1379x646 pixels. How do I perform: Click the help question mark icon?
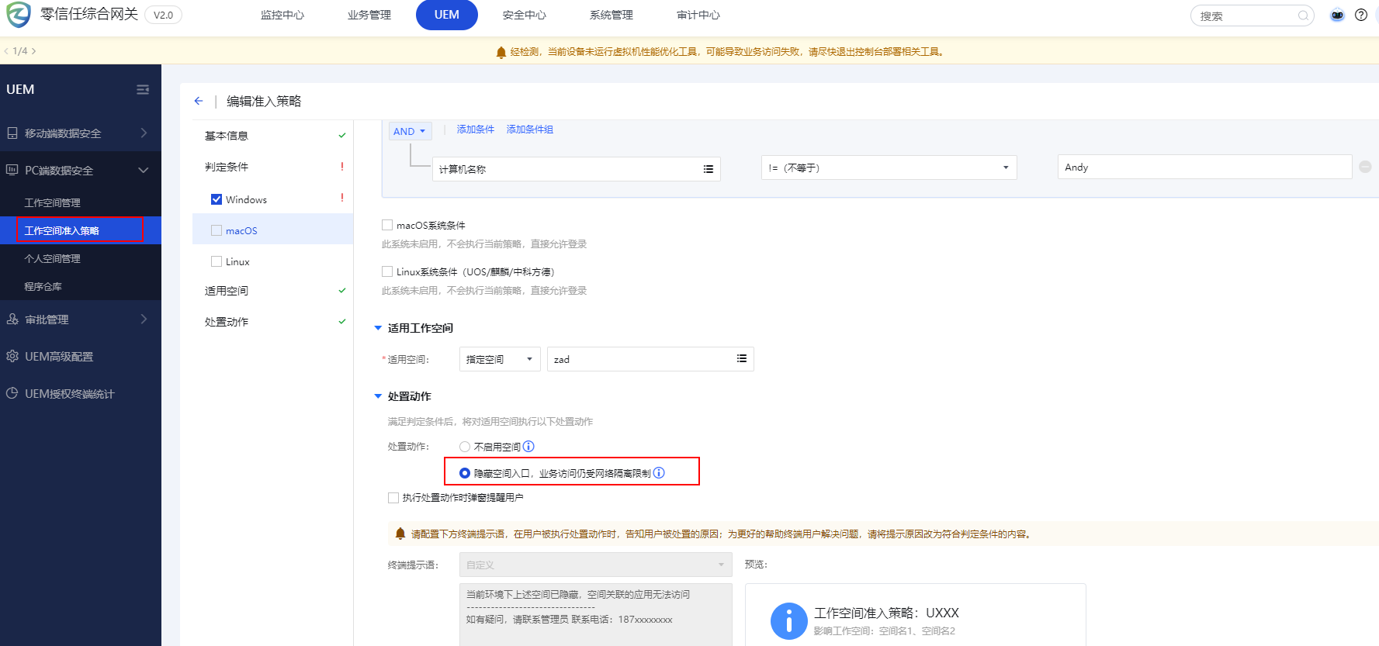(x=1361, y=15)
